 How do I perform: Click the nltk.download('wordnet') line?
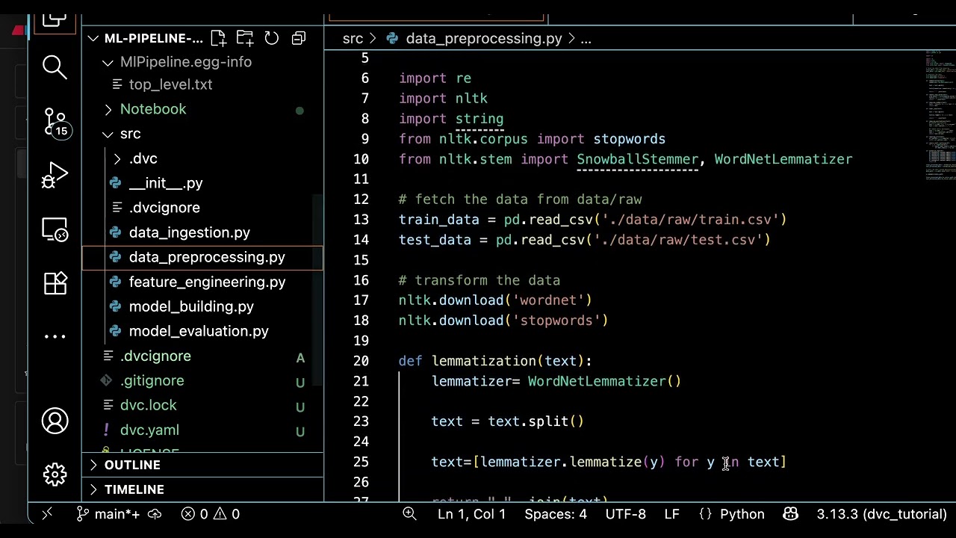[x=494, y=300]
